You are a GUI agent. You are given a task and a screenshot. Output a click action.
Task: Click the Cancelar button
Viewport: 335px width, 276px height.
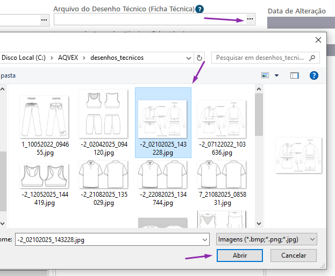coord(294,256)
